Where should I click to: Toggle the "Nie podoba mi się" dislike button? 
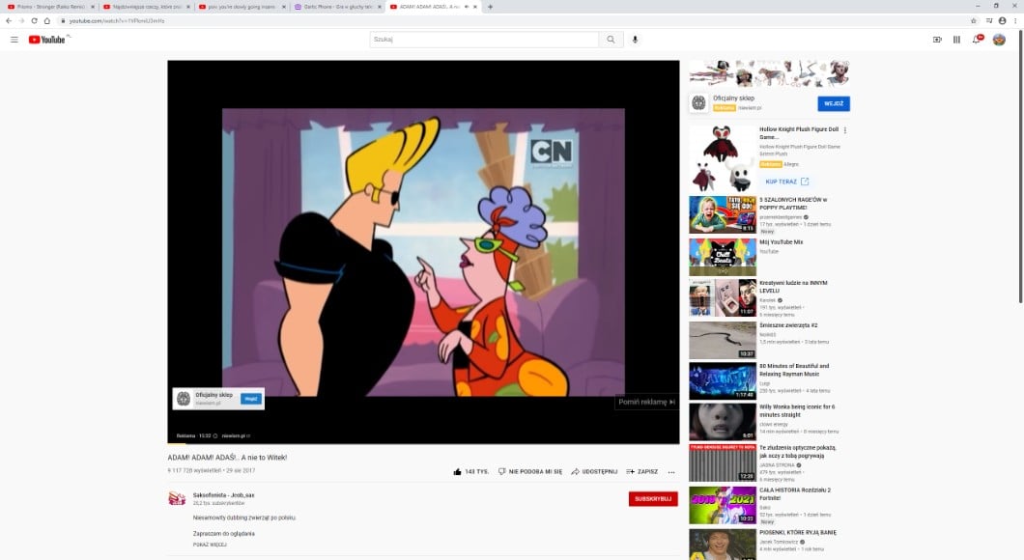click(530, 472)
